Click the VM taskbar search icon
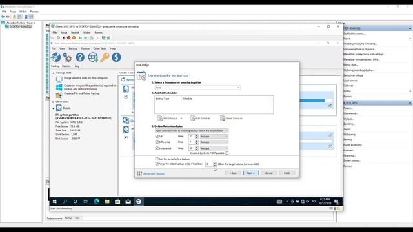 [65, 202]
